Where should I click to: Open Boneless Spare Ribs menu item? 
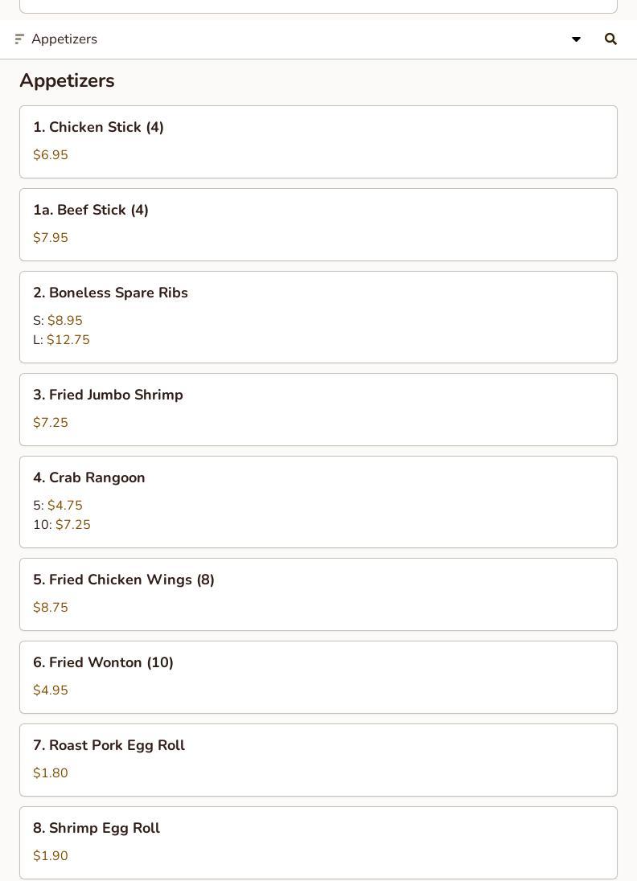pos(110,293)
